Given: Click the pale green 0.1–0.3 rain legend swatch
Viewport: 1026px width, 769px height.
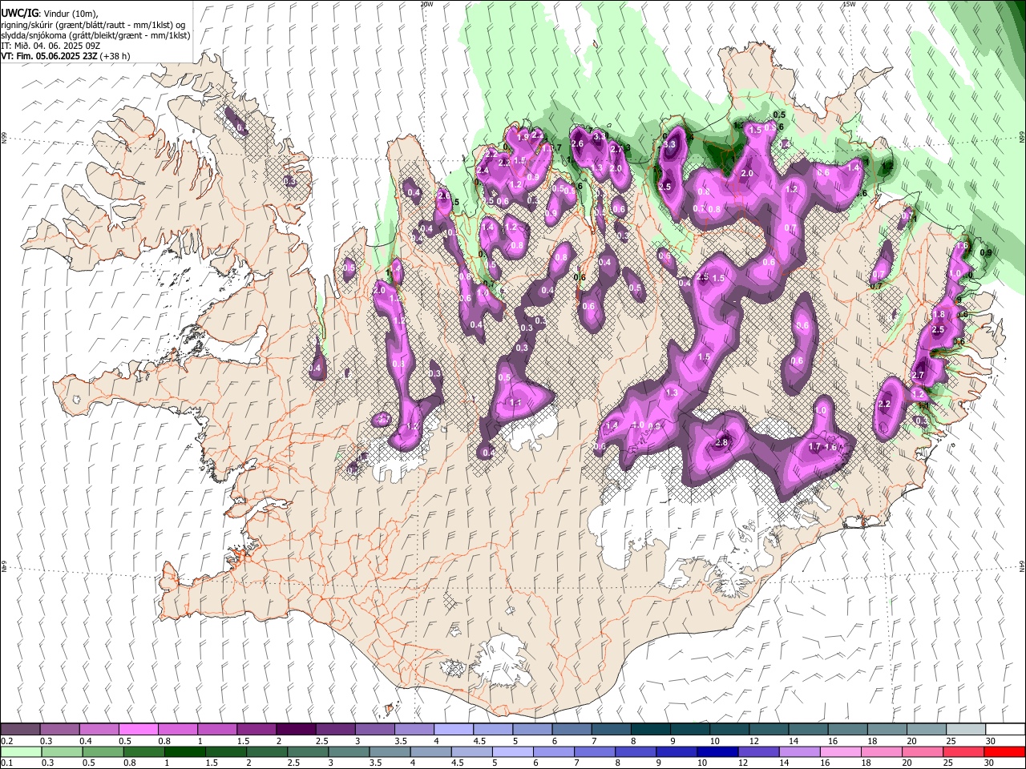Looking at the screenshot, I should point(21,751).
